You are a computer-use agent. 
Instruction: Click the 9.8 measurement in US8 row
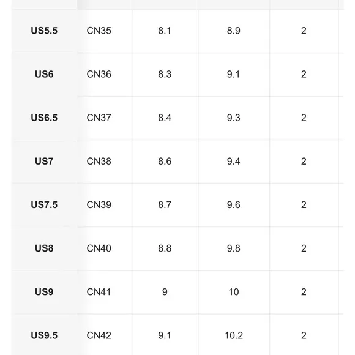[x=234, y=248]
